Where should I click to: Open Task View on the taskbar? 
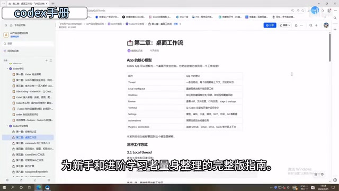click(30, 187)
